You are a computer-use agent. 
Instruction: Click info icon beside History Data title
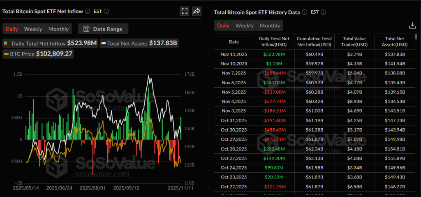304,12
